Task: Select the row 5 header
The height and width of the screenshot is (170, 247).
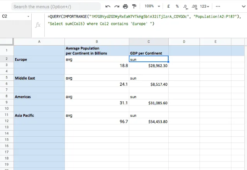Action: pos(7,78)
